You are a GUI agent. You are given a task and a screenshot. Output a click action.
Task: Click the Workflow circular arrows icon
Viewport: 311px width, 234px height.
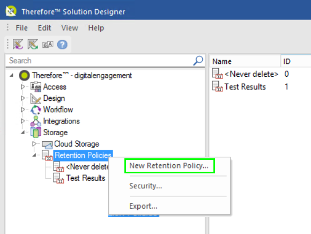tap(36, 109)
